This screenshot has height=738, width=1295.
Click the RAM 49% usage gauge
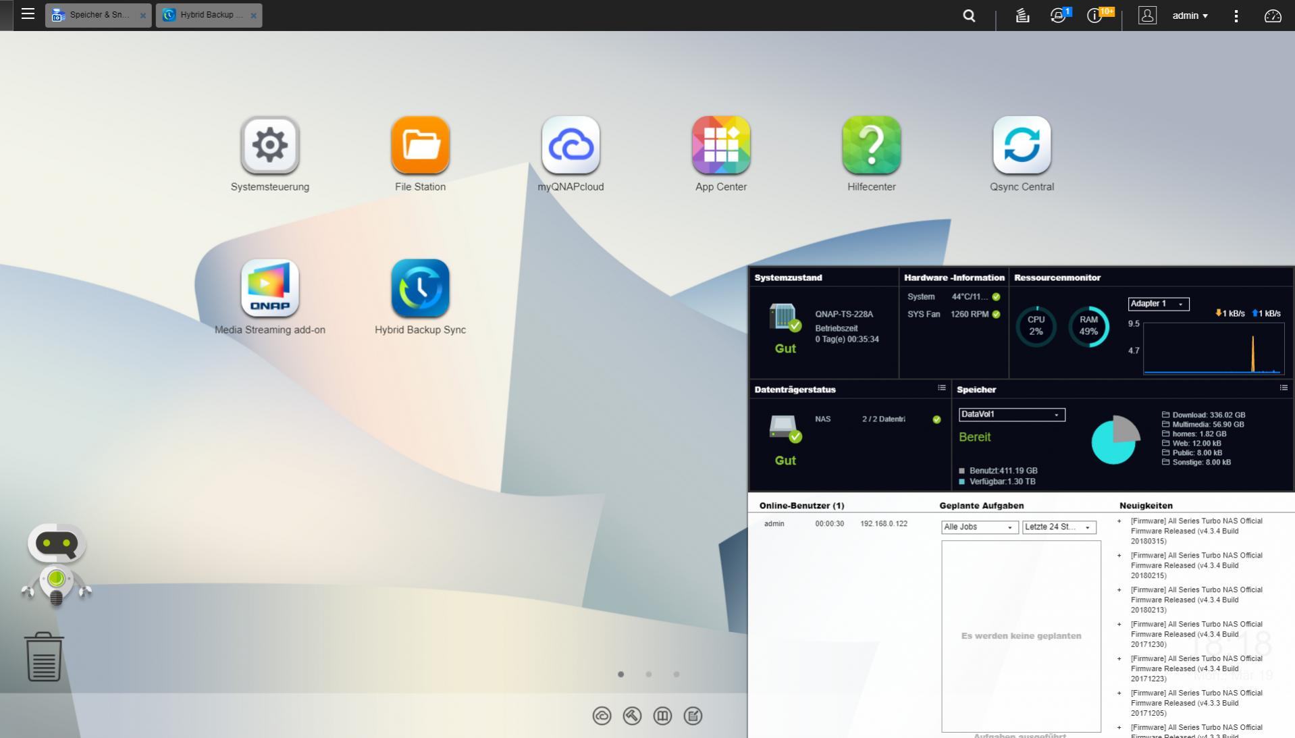pos(1088,326)
